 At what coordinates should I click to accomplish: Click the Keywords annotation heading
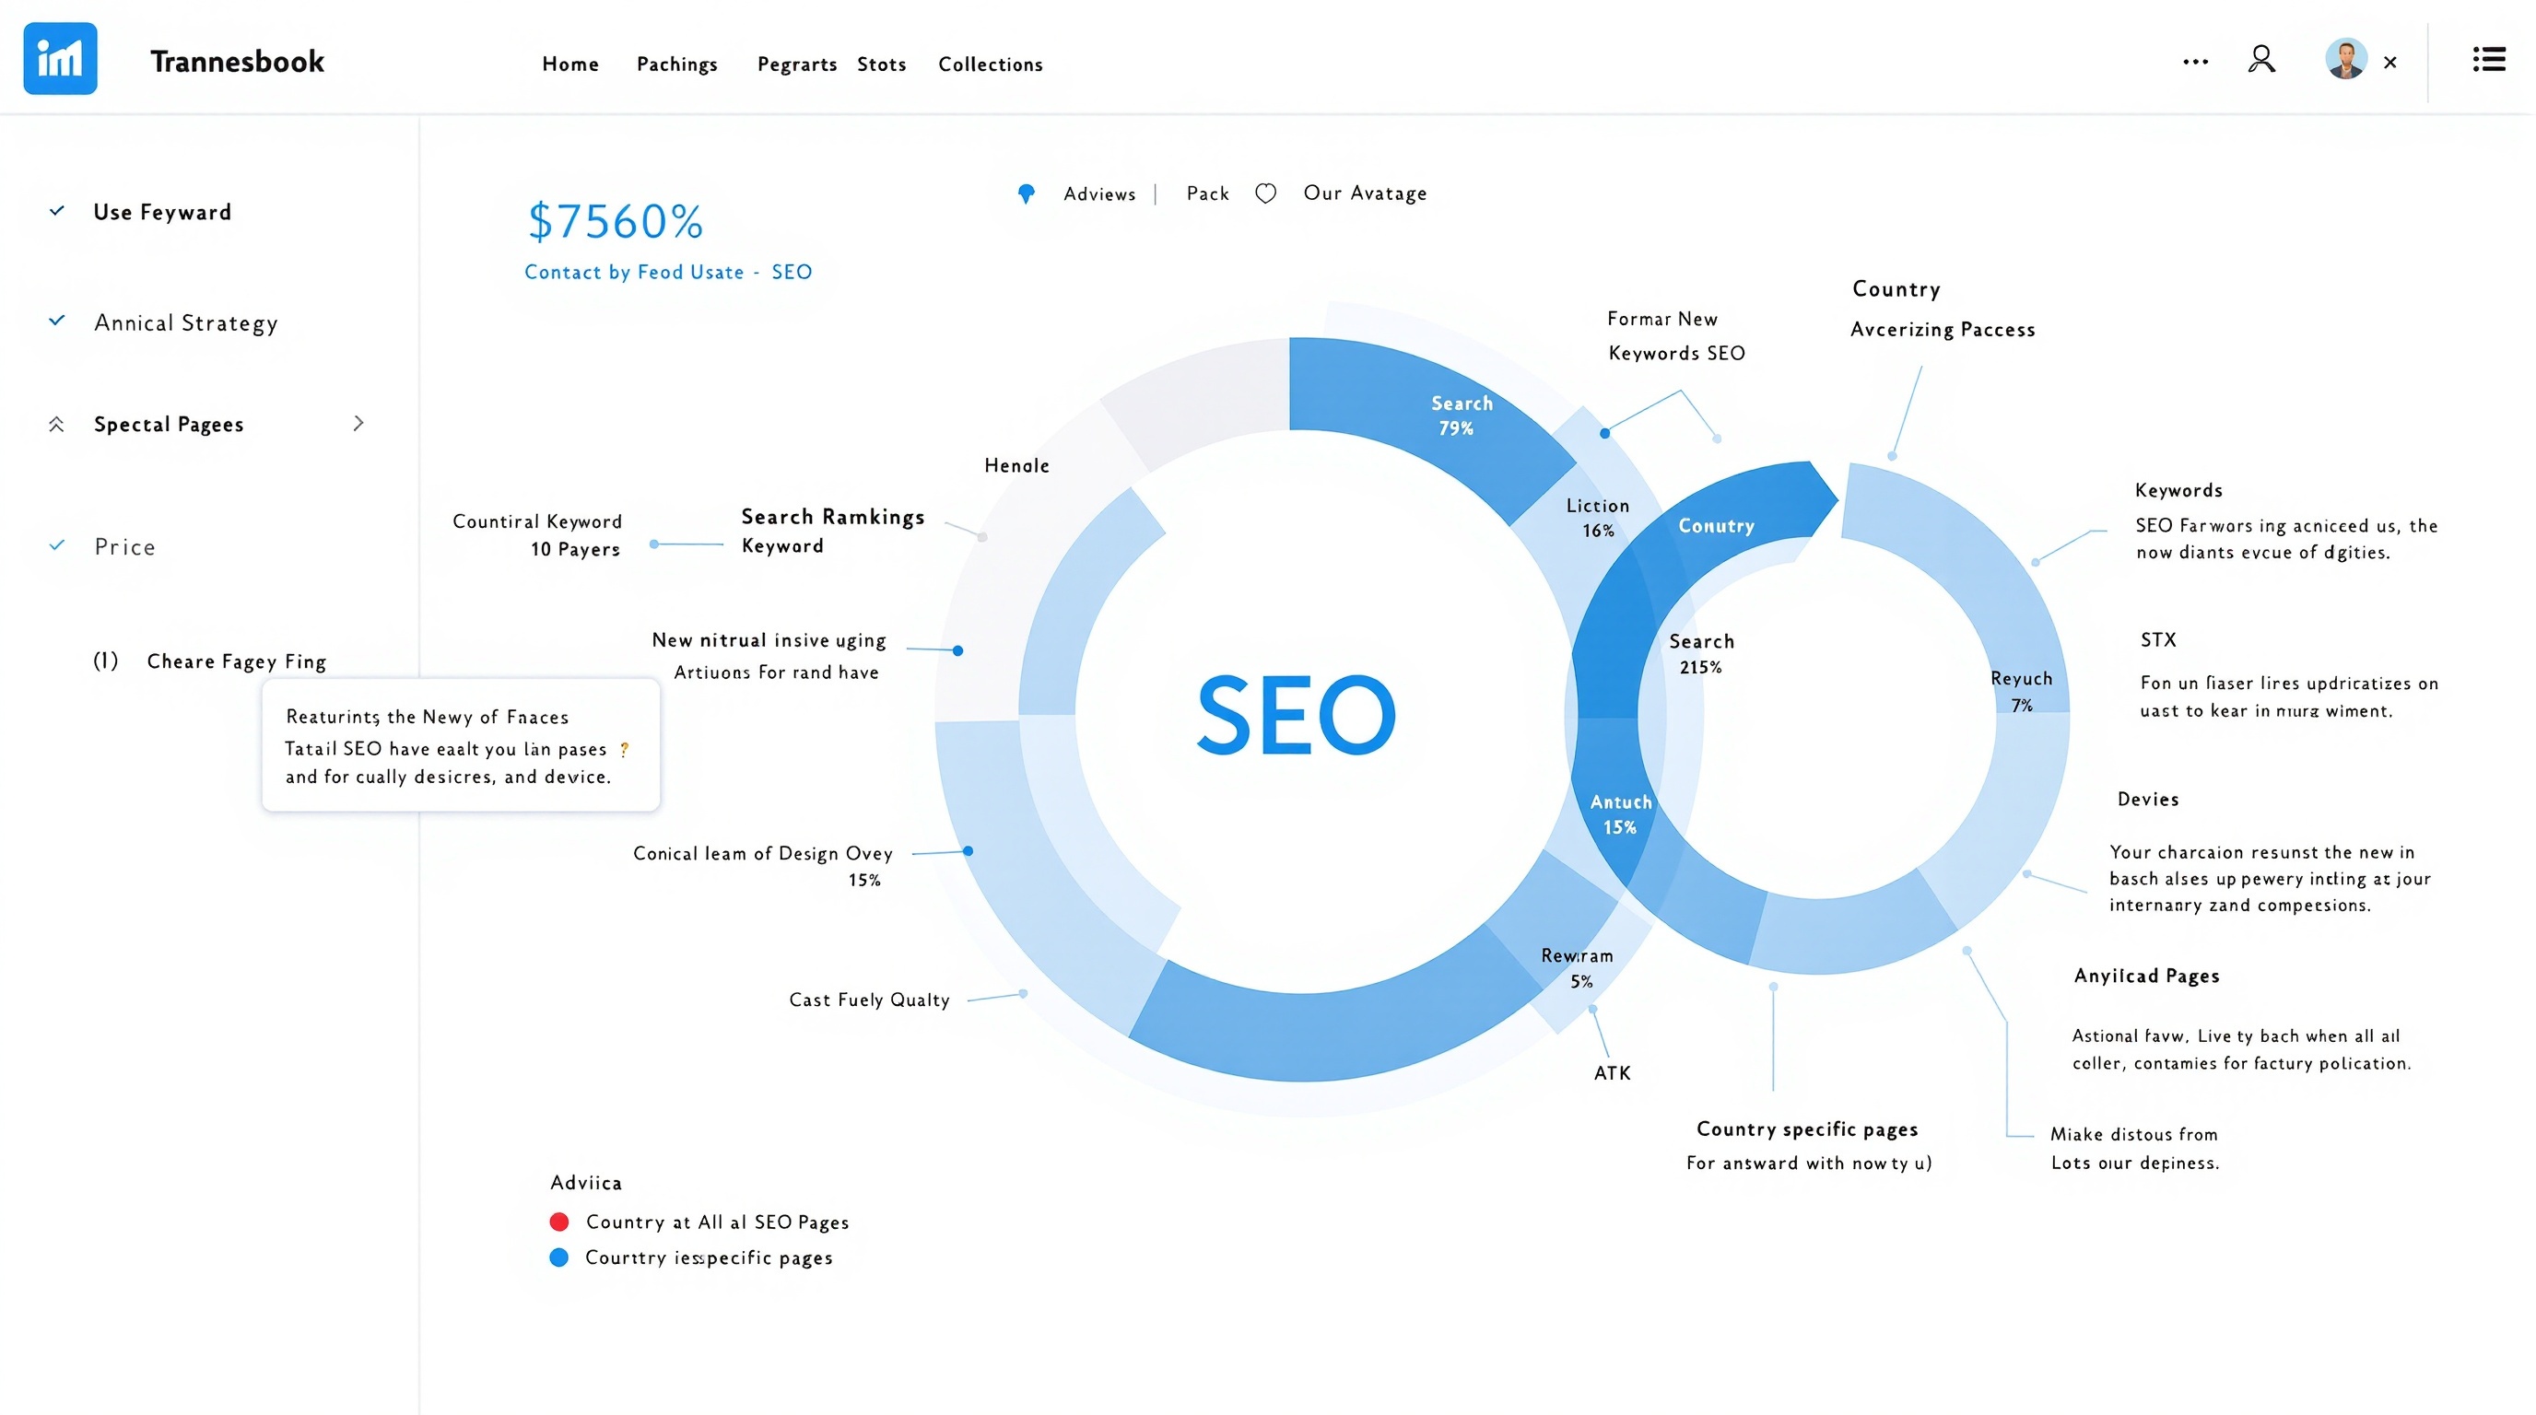pos(2178,490)
